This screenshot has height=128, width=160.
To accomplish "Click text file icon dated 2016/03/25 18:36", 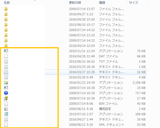I will point(6,67).
